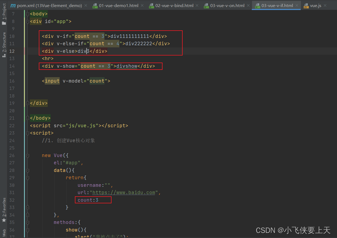This screenshot has width=337, height=238.
Task: Toggle the fold marker at line 33
Action: pyautogui.click(x=28, y=207)
